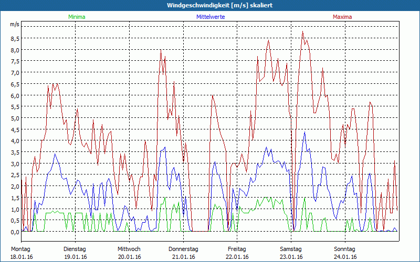Click the 'Freitag' day label

(237, 249)
